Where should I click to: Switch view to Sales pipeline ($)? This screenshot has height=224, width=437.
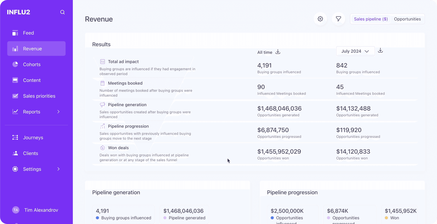pyautogui.click(x=371, y=19)
